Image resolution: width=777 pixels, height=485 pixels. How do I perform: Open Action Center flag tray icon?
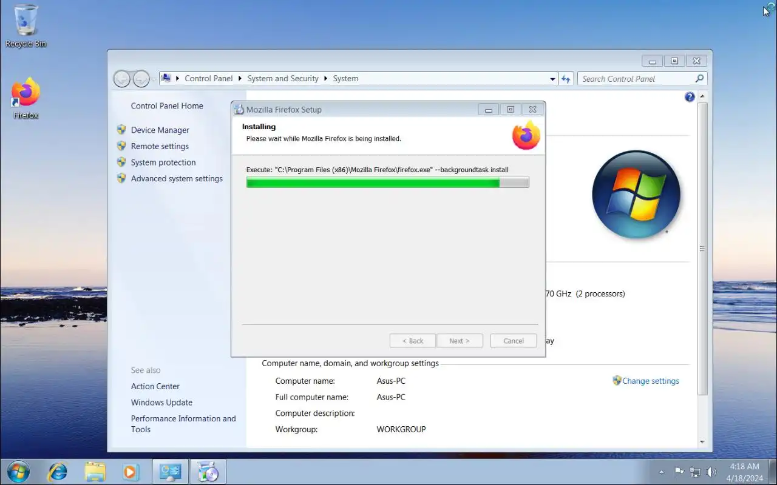tap(679, 472)
